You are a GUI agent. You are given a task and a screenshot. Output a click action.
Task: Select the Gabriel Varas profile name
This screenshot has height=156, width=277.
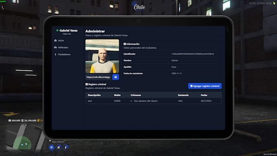(x=68, y=31)
